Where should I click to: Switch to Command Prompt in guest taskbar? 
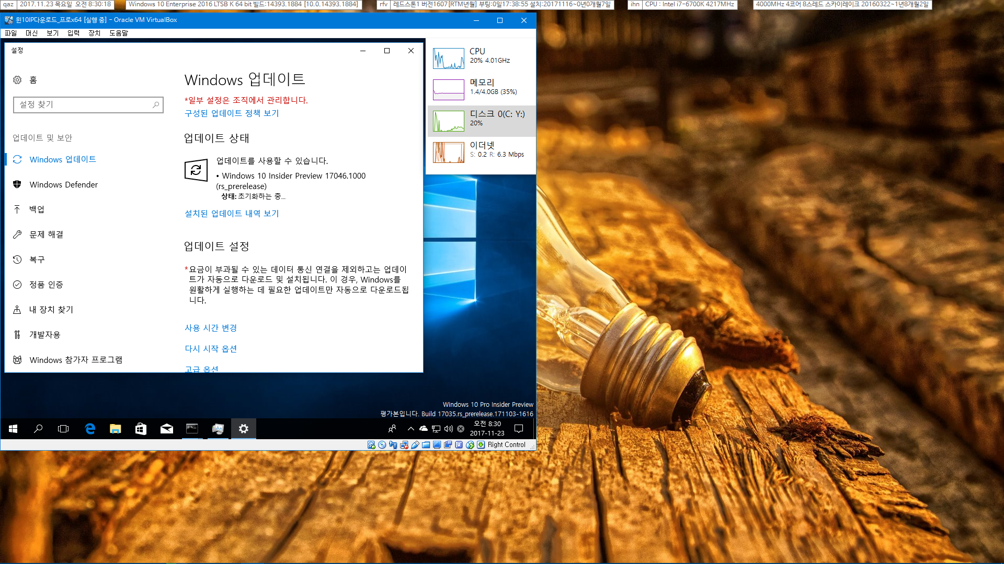pos(192,429)
